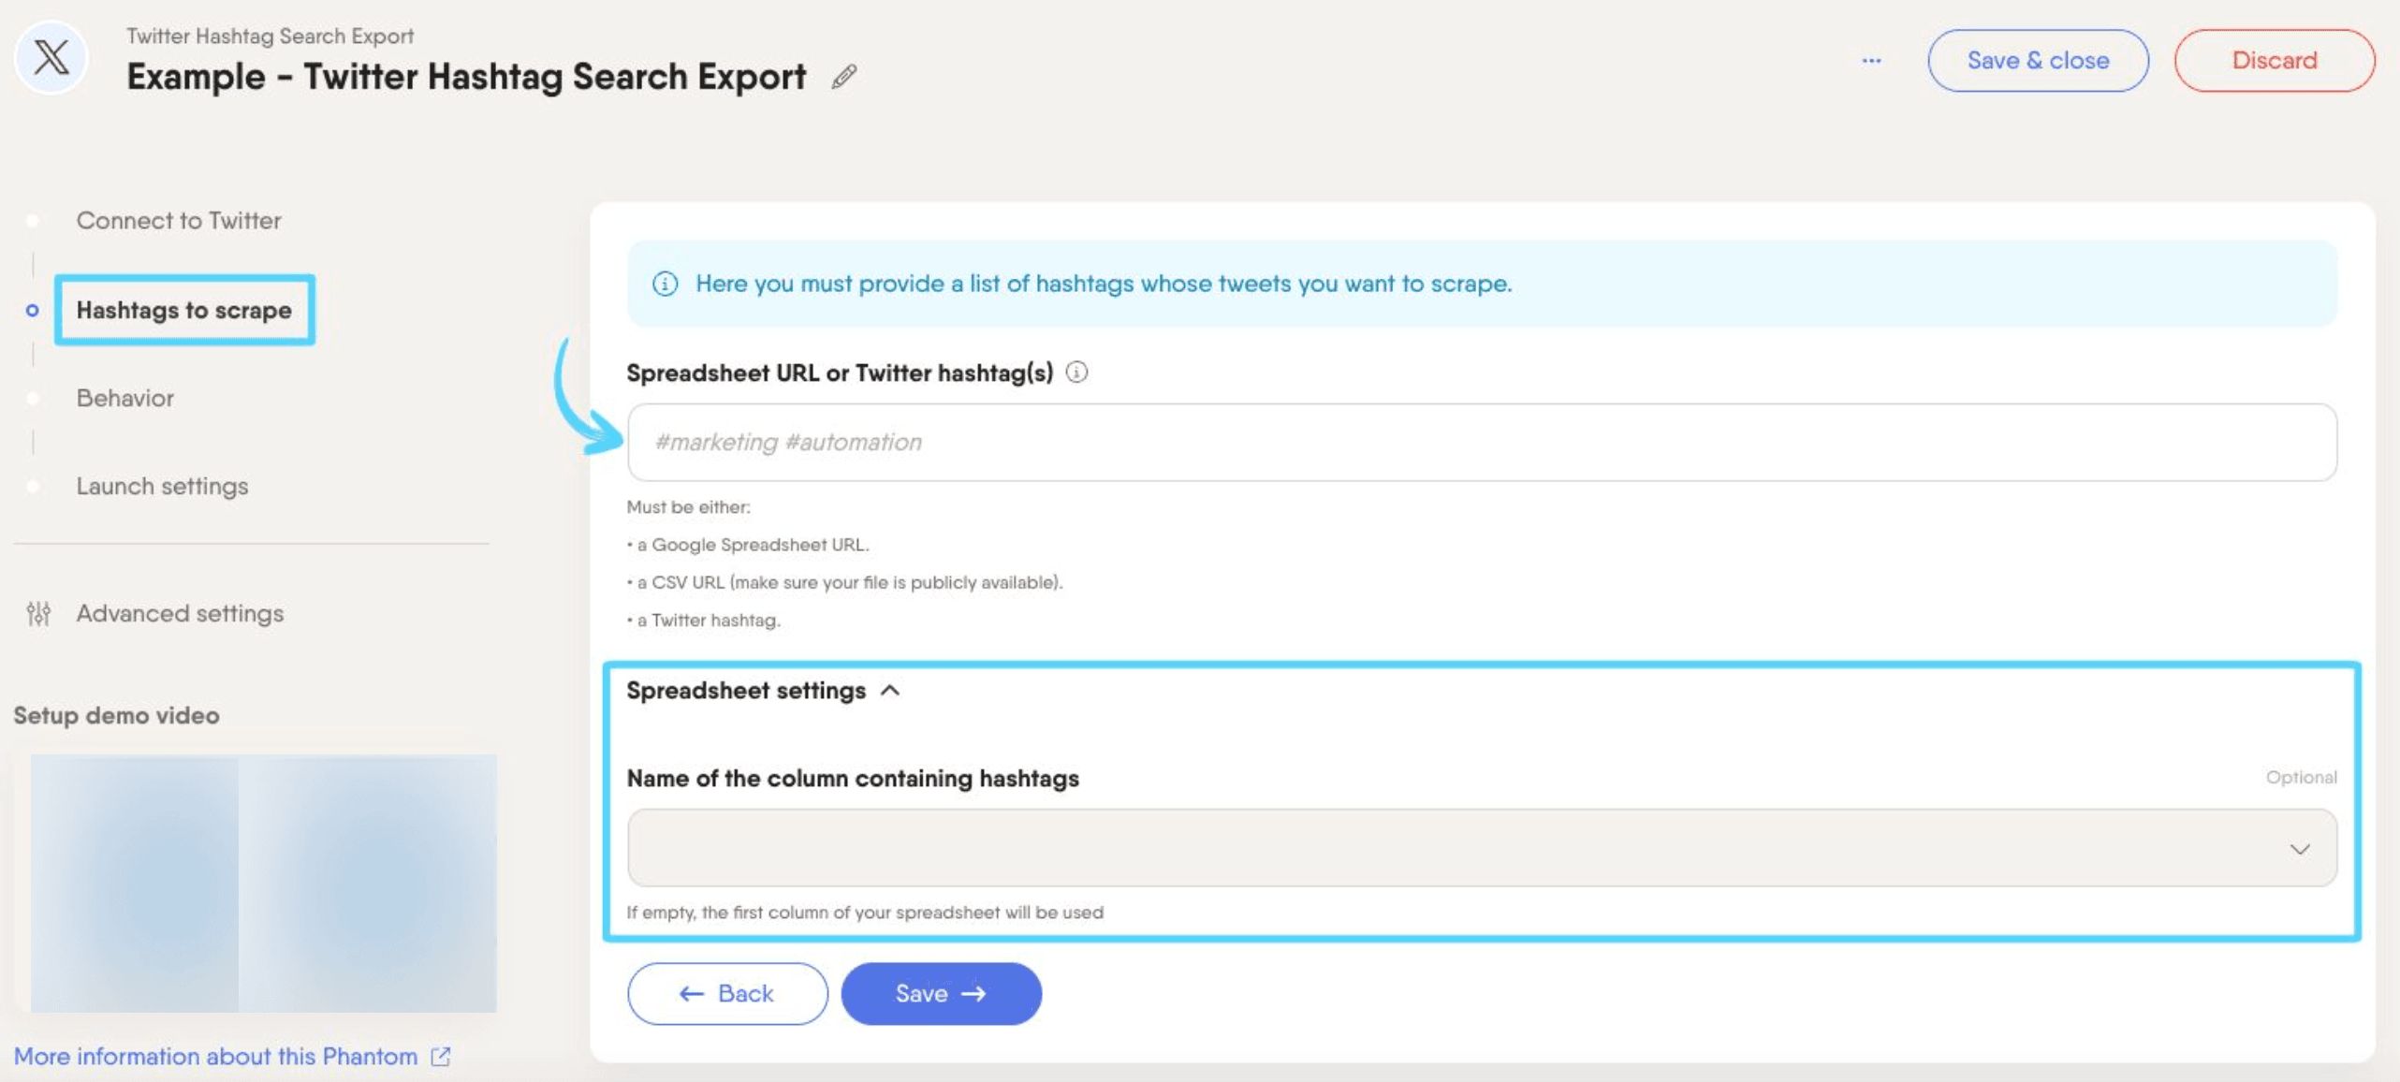Edit the Phantom name with pencil icon

coord(843,77)
